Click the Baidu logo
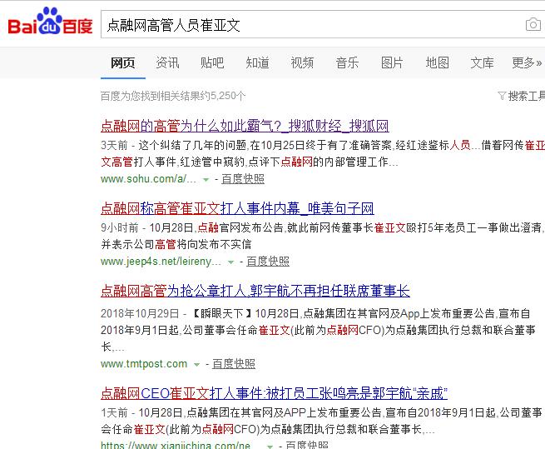This screenshot has width=545, height=449. point(51,22)
